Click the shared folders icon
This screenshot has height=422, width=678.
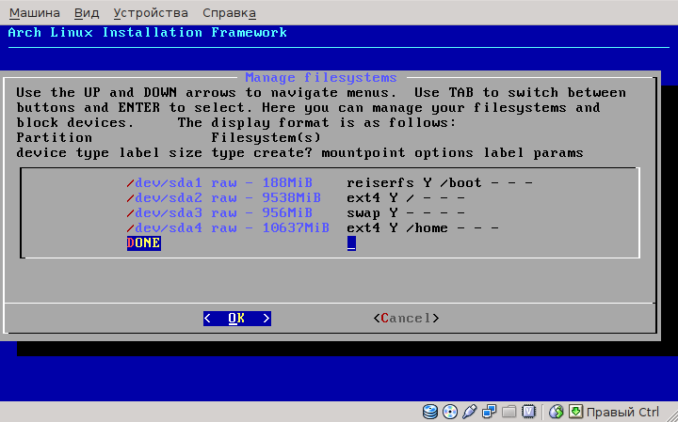[508, 412]
